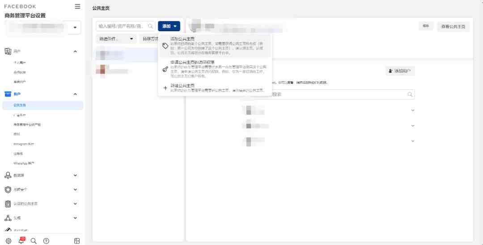Open the 排序方式 sort dropdown

click(x=150, y=39)
